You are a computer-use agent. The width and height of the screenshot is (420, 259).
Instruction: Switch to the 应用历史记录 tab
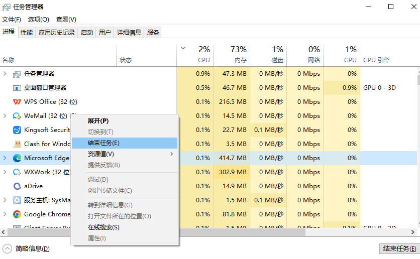click(56, 32)
